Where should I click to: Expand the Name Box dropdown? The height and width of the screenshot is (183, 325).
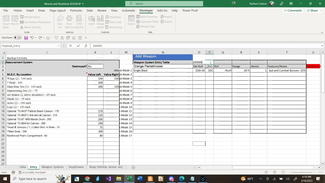(58, 46)
